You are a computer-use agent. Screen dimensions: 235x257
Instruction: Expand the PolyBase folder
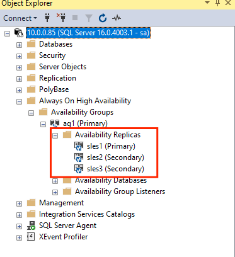[19, 90]
